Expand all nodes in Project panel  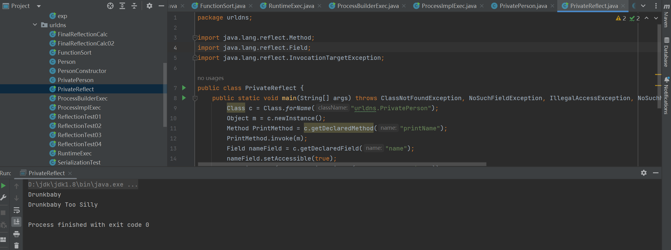point(122,6)
